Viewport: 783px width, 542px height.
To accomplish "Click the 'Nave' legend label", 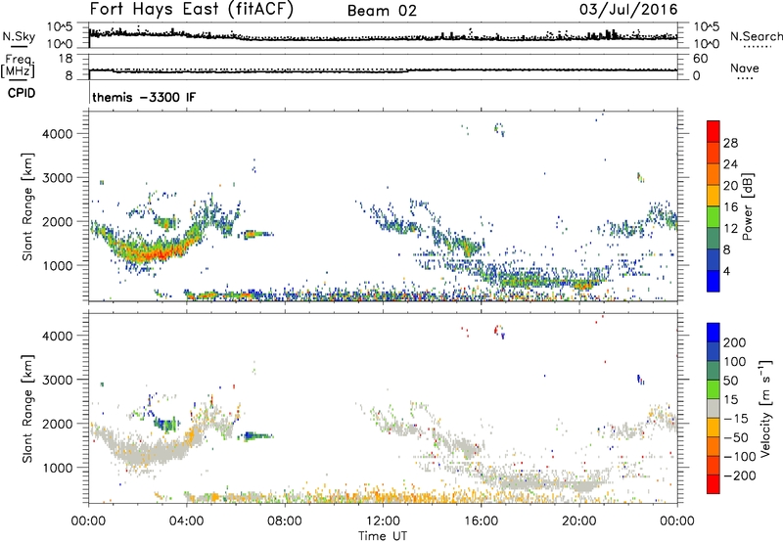I will click(x=745, y=68).
